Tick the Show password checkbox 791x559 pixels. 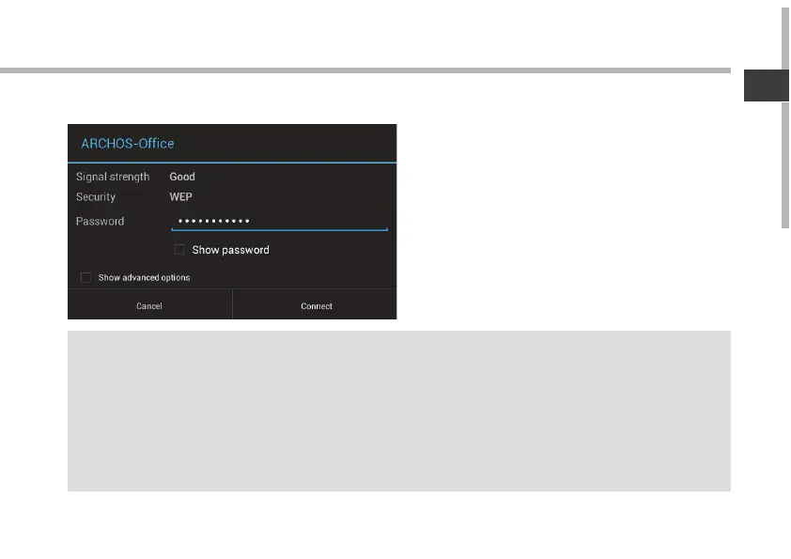pyautogui.click(x=179, y=250)
